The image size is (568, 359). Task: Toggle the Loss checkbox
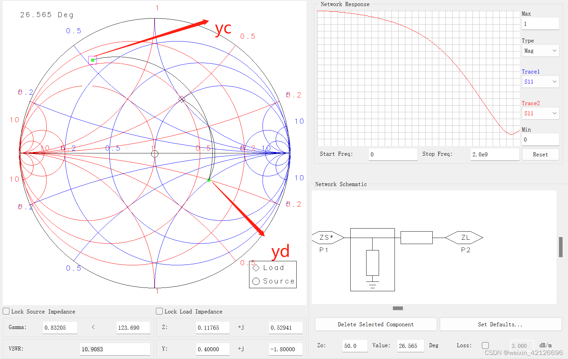(x=485, y=346)
